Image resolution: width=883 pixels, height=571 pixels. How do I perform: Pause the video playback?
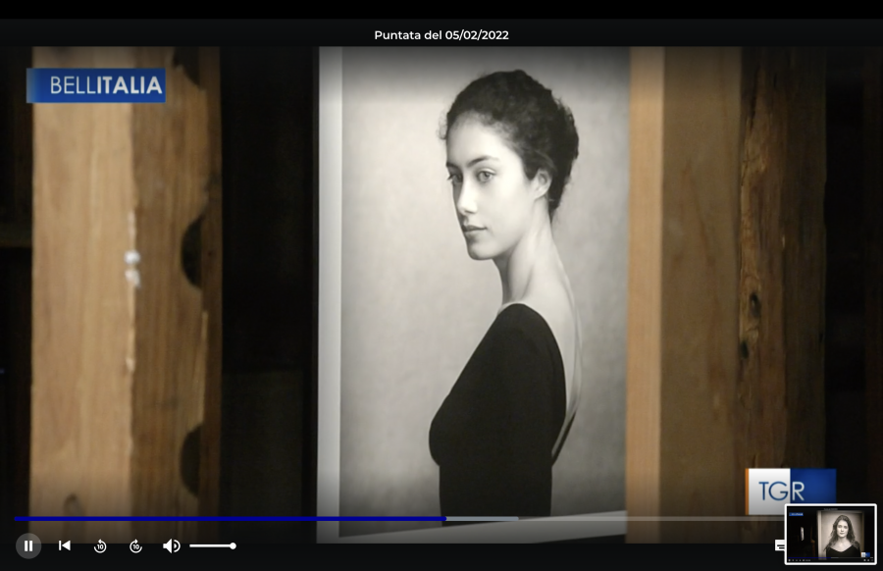[x=28, y=545]
